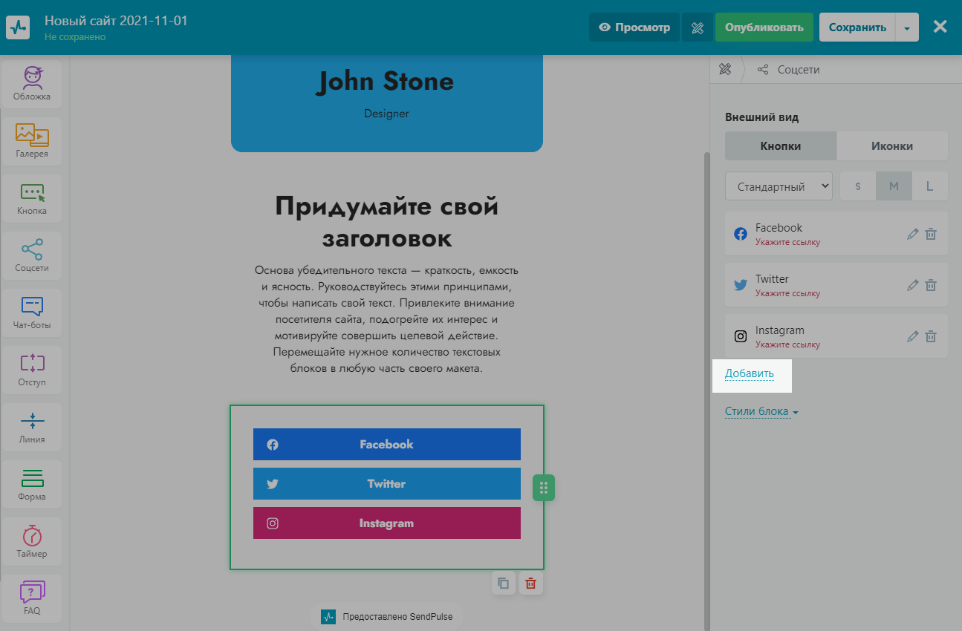The height and width of the screenshot is (631, 962).
Task: Switch appearance to Кнопки
Action: [781, 146]
